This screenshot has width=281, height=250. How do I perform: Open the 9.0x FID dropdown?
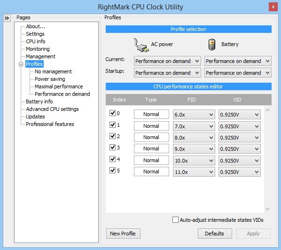coord(194,149)
